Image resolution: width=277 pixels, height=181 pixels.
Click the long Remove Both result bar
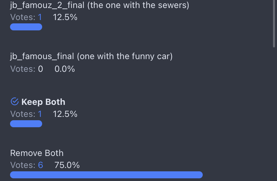[x=106, y=175]
